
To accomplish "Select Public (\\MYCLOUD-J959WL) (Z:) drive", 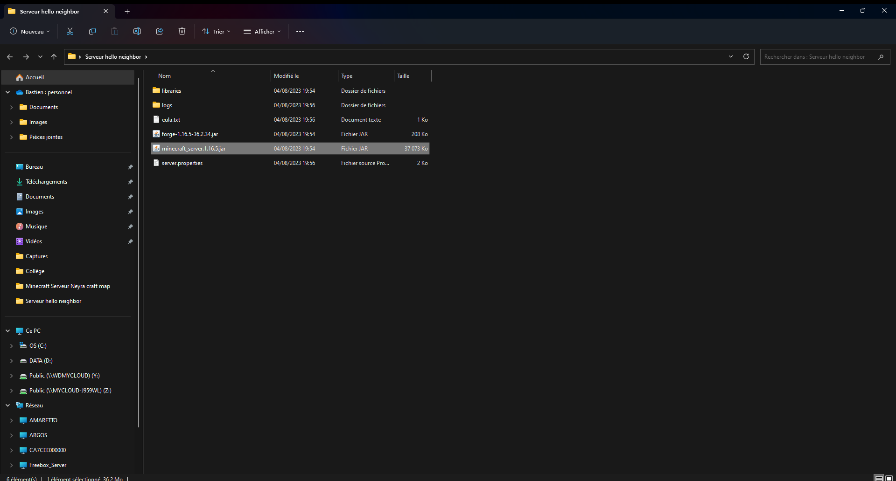I will pos(68,391).
